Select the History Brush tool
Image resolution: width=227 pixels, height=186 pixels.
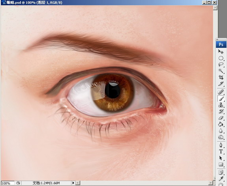(x=221, y=112)
